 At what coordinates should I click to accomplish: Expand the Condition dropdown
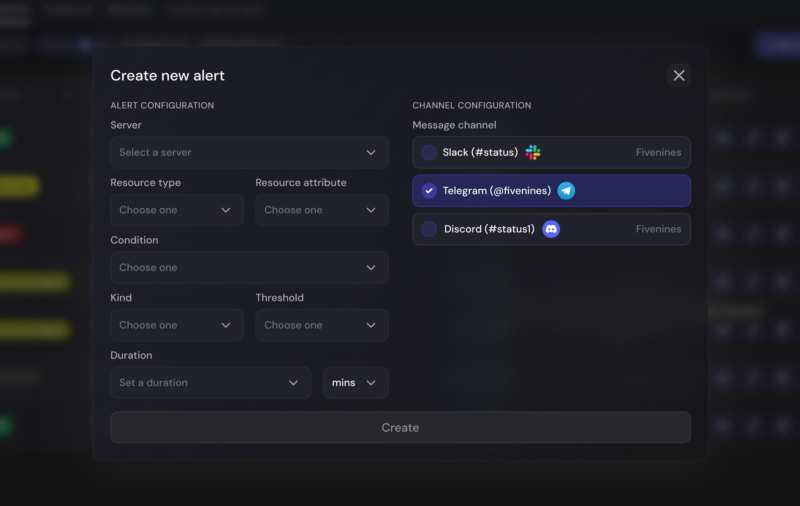pos(249,268)
